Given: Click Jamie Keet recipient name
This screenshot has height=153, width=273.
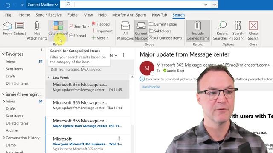Looking at the screenshot, I should (175, 71).
